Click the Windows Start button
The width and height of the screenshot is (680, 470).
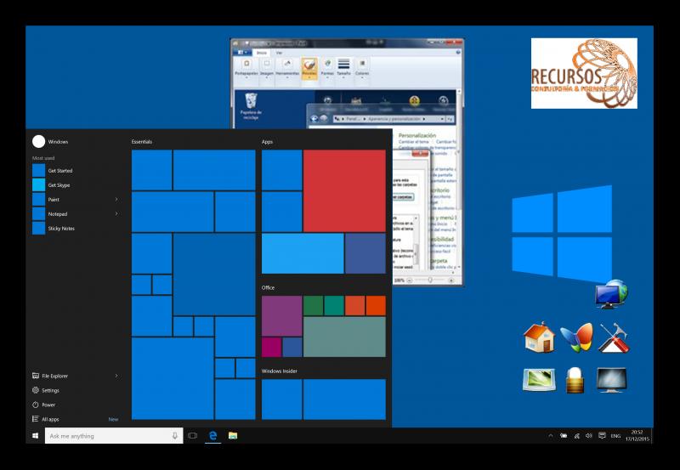pyautogui.click(x=35, y=436)
